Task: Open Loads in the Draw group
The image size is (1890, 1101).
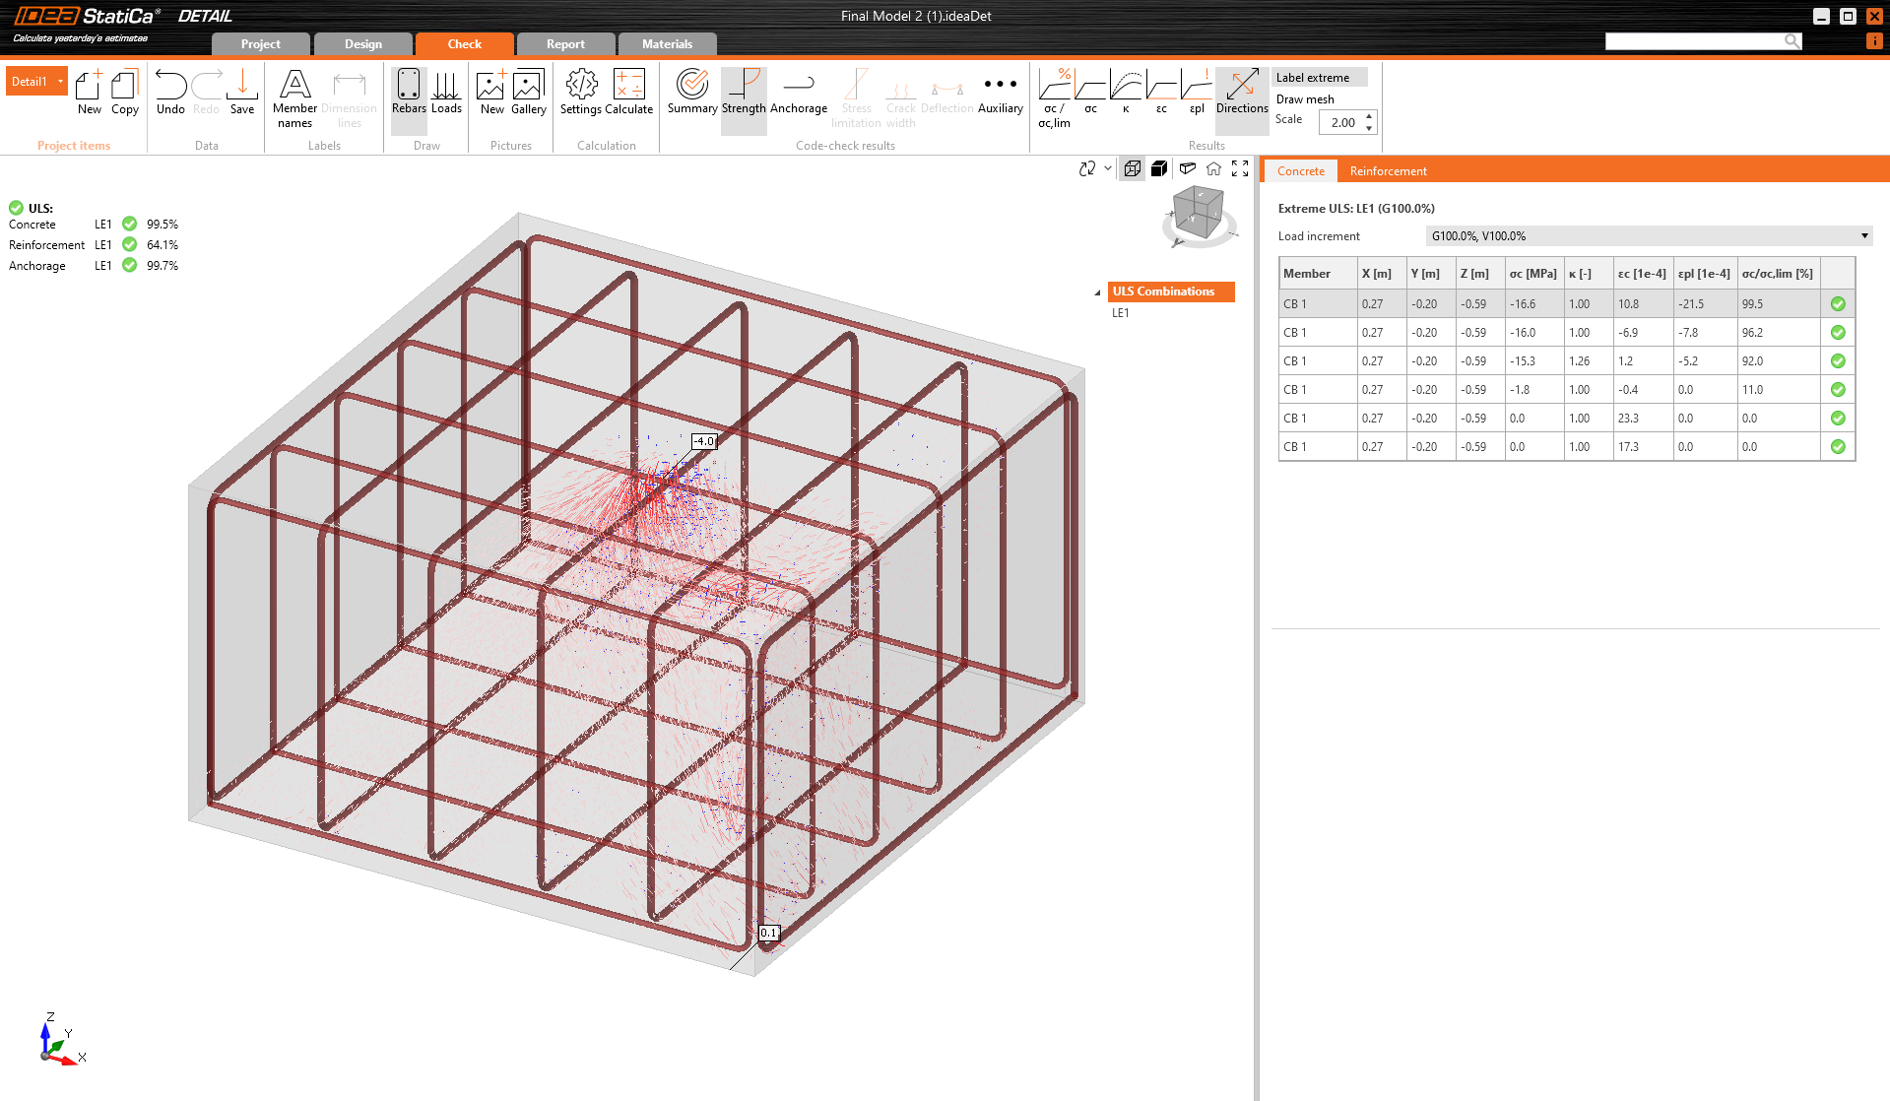Action: coord(446,94)
